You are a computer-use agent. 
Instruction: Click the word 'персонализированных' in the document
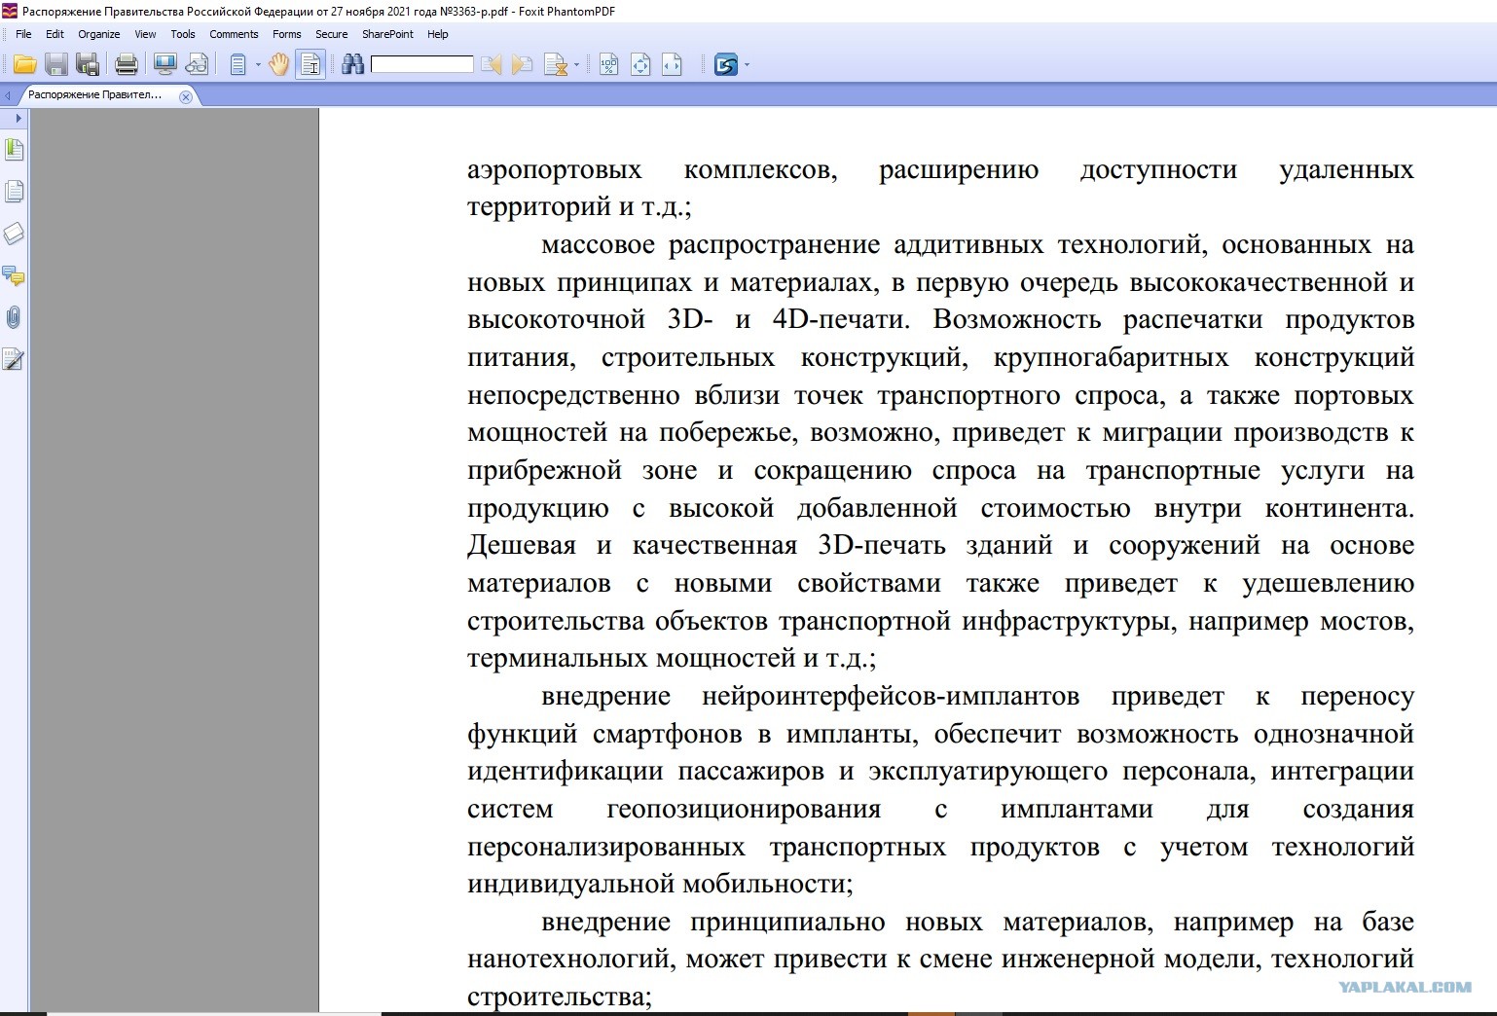coord(606,848)
